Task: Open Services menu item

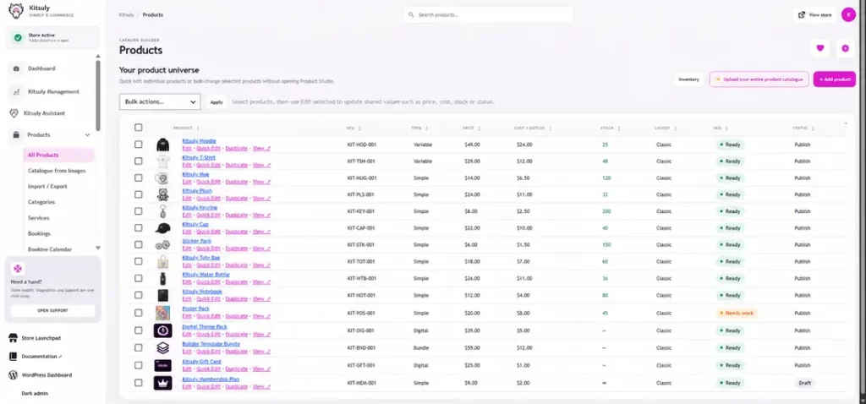Action: pos(39,218)
